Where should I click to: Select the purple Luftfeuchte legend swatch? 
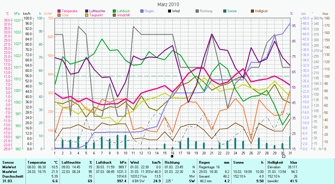(x=87, y=11)
